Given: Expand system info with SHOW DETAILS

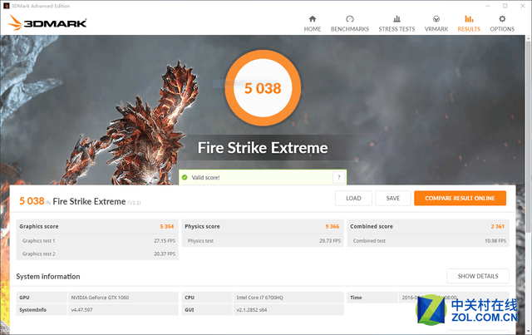Looking at the screenshot, I should click(478, 276).
